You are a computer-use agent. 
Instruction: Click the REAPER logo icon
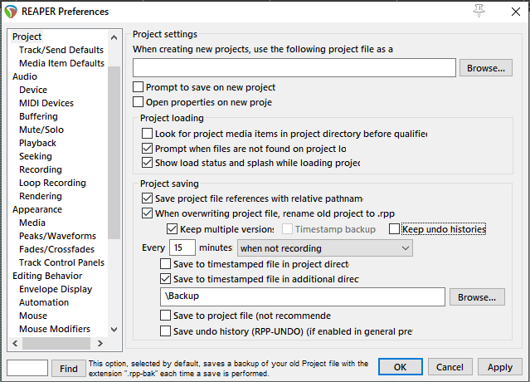tap(10, 10)
